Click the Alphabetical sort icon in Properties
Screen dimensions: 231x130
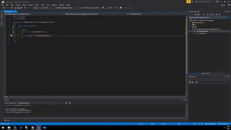pyautogui.click(x=193, y=82)
